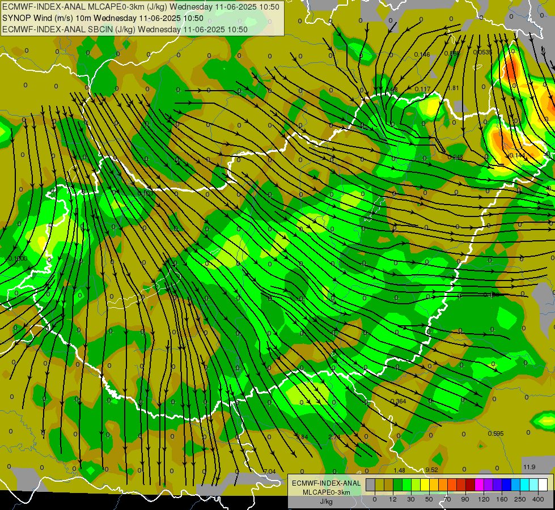Click the map value 7.04
Image resolution: width=555 pixels, height=510 pixels.
click(270, 471)
